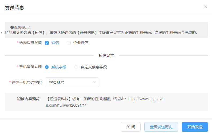Choose the 自定义信息字段 radio option
The width and height of the screenshot is (212, 136).
click(76, 67)
